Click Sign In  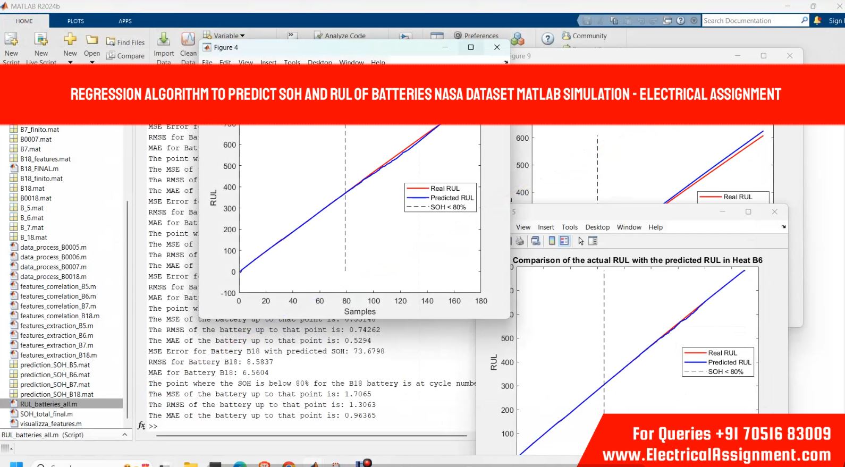(x=835, y=21)
